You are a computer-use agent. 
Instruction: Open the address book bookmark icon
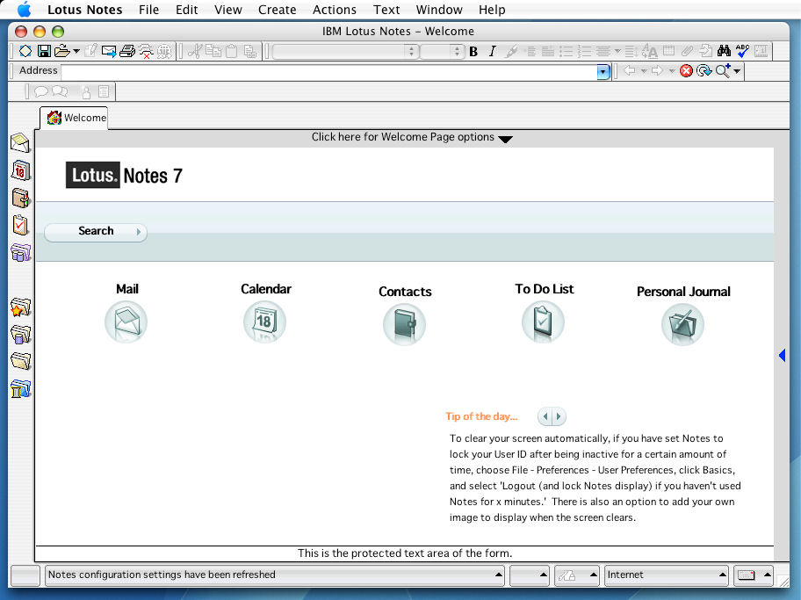[20, 198]
